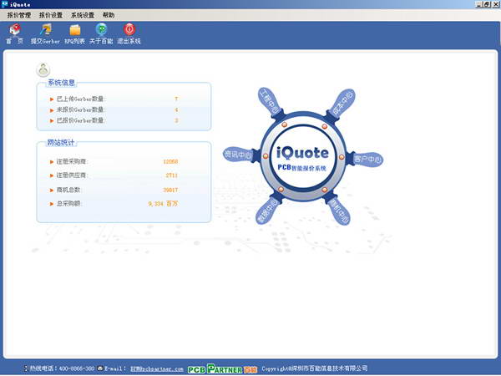The width and height of the screenshot is (501, 376).
Task: Click the iQuote center logo of the wheel
Action: point(301,154)
